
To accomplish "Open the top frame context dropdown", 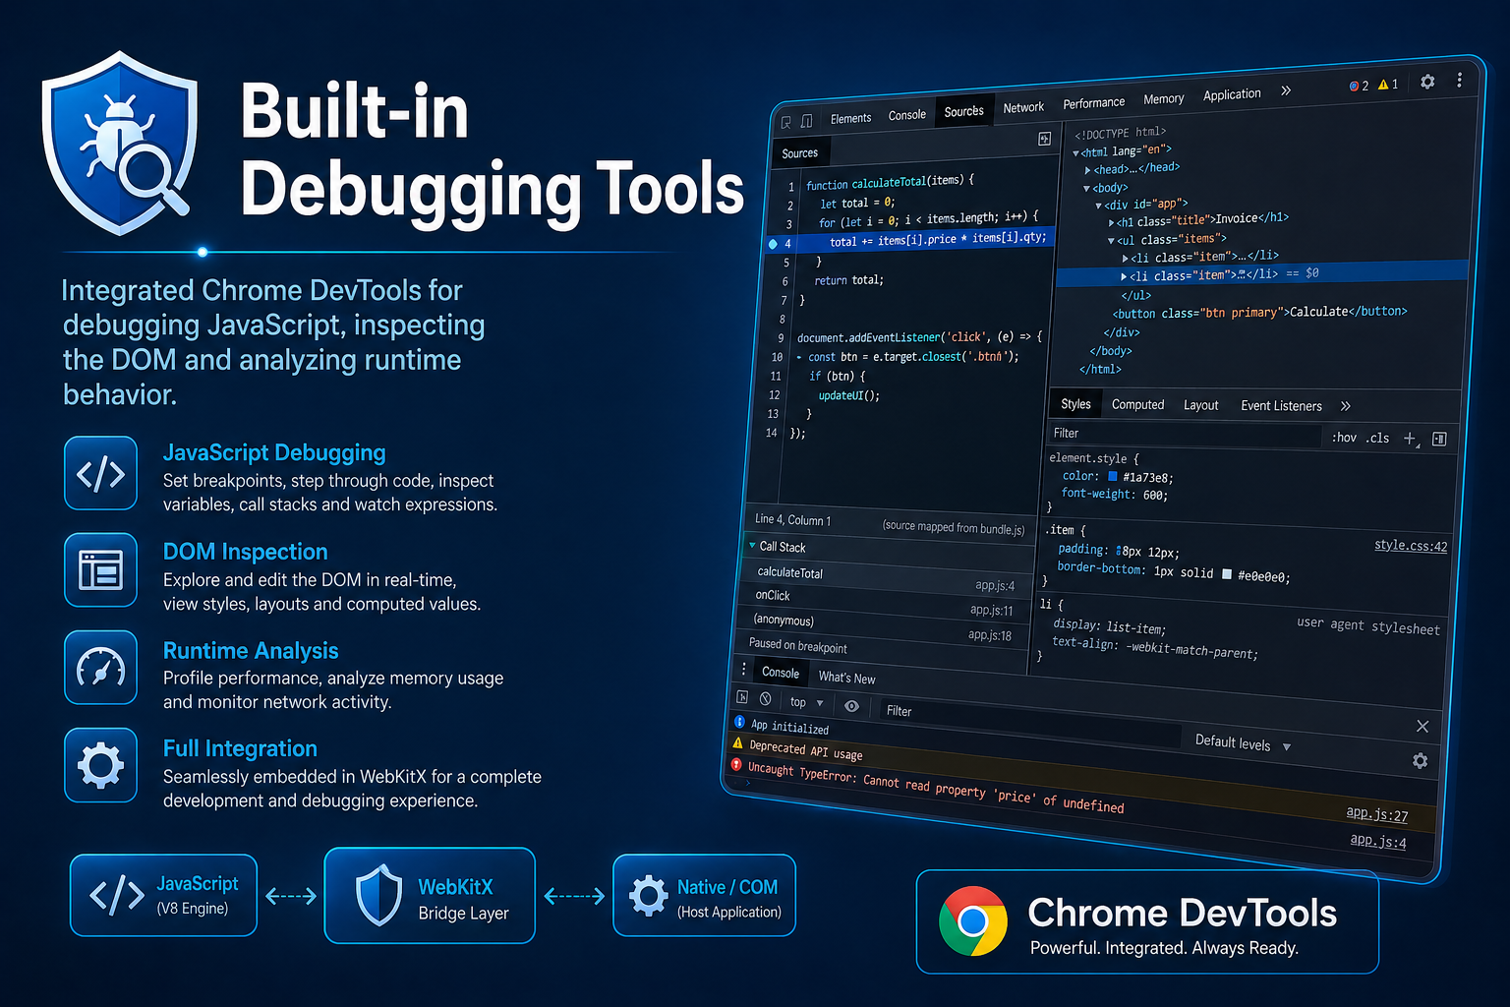I will click(804, 702).
